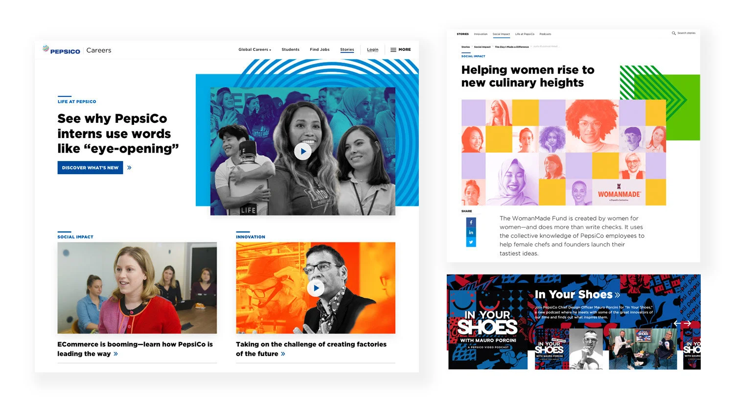734x413 pixels.
Task: Select the Podcasts tab
Action: pyautogui.click(x=545, y=34)
